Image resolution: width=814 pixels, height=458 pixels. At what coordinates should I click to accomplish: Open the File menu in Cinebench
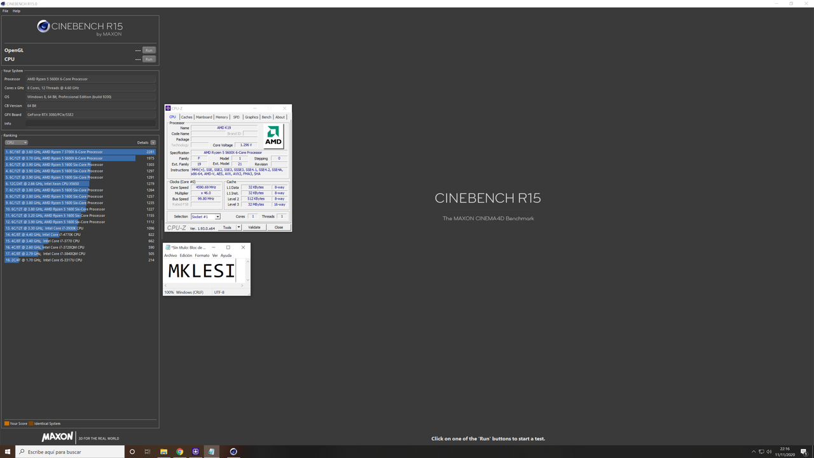click(x=6, y=11)
